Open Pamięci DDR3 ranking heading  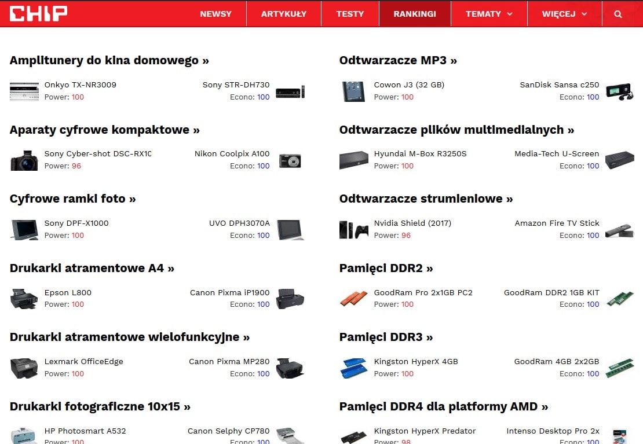pos(386,337)
